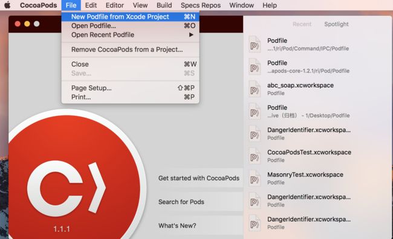This screenshot has width=393, height=239.
Task: Choose Page Setup... menu entry
Action: pos(131,88)
